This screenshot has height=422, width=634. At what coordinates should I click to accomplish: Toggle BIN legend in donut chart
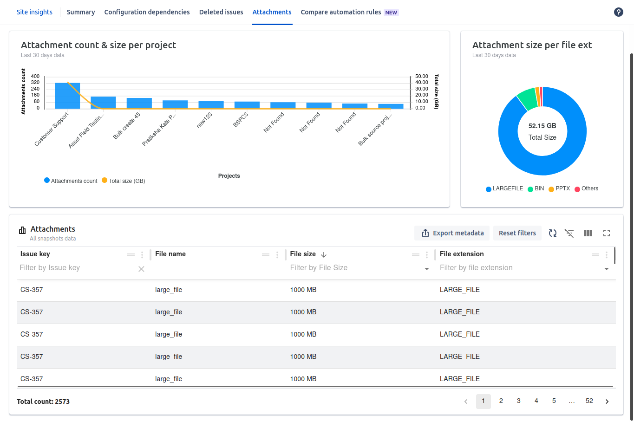pos(536,188)
